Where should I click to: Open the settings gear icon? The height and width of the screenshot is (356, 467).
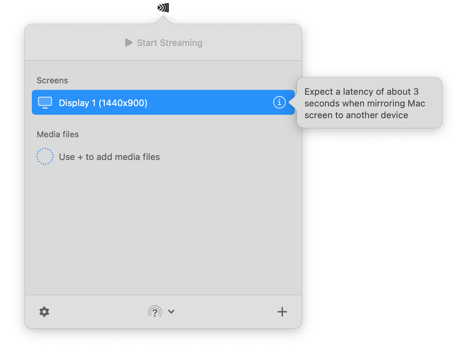pos(44,311)
